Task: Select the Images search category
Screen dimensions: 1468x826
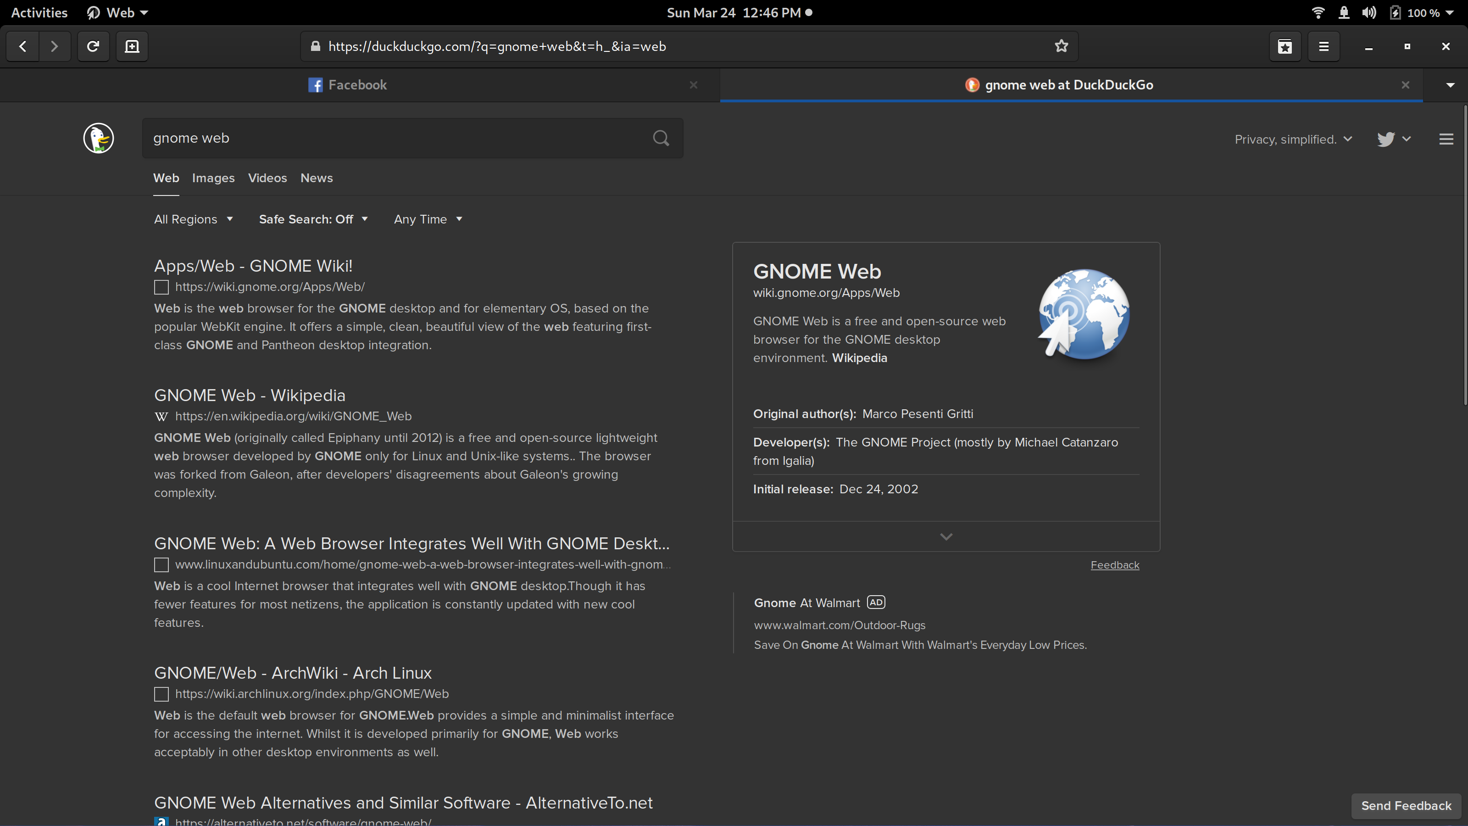Action: (213, 179)
